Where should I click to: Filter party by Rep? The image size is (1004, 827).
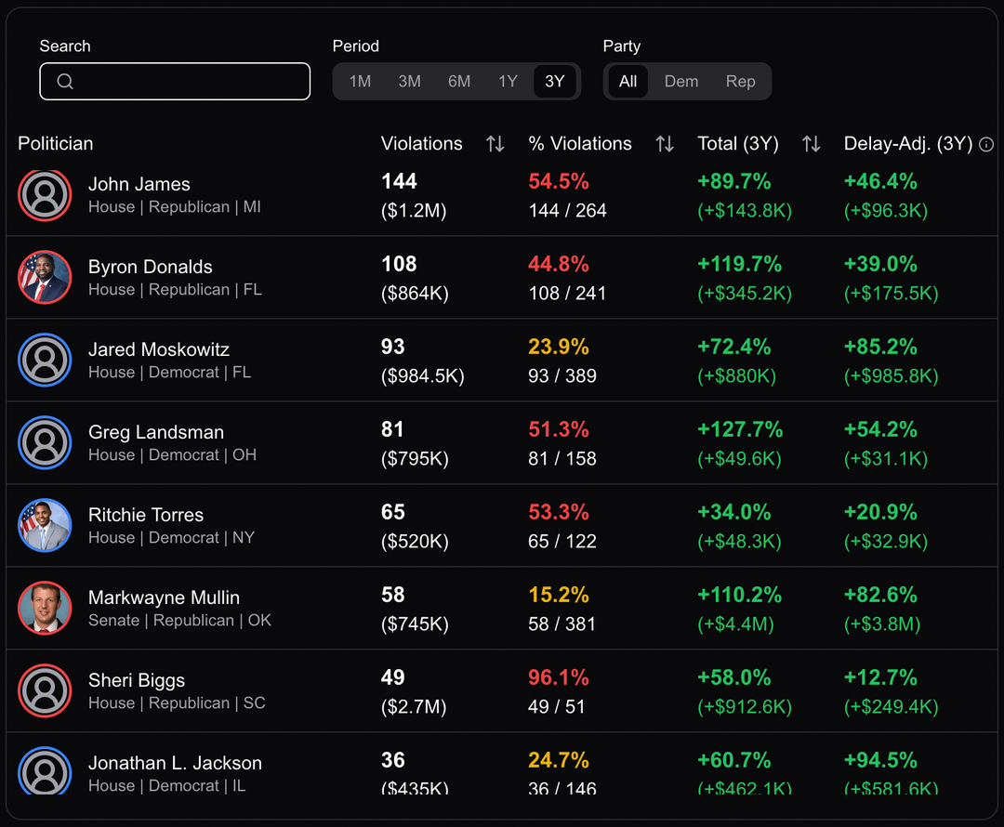(x=741, y=82)
